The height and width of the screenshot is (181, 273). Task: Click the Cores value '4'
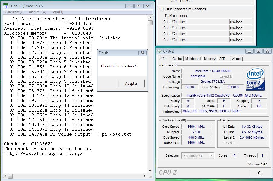click(234, 155)
